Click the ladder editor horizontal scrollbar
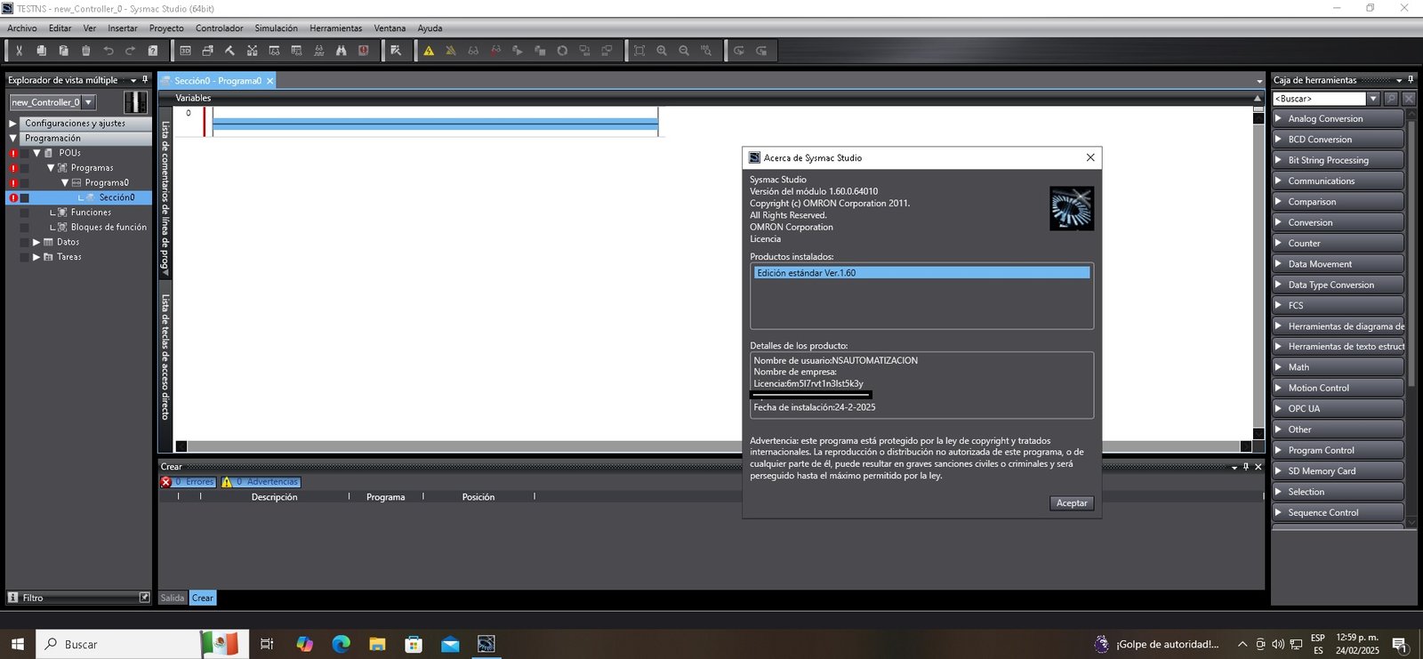The height and width of the screenshot is (659, 1423). click(713, 446)
